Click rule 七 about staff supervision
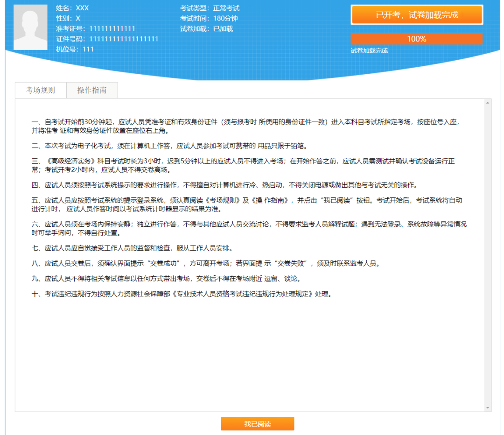Viewport: 504px width, 435px height. (139, 248)
